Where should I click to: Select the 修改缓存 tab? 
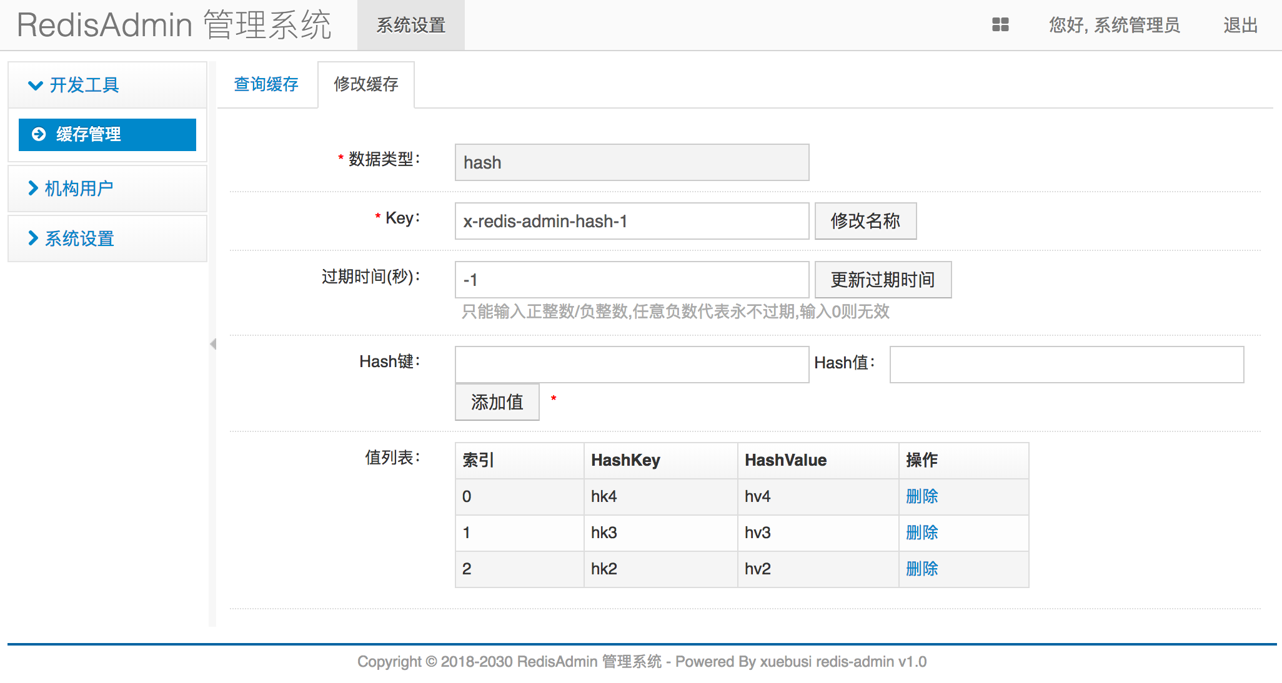[365, 84]
